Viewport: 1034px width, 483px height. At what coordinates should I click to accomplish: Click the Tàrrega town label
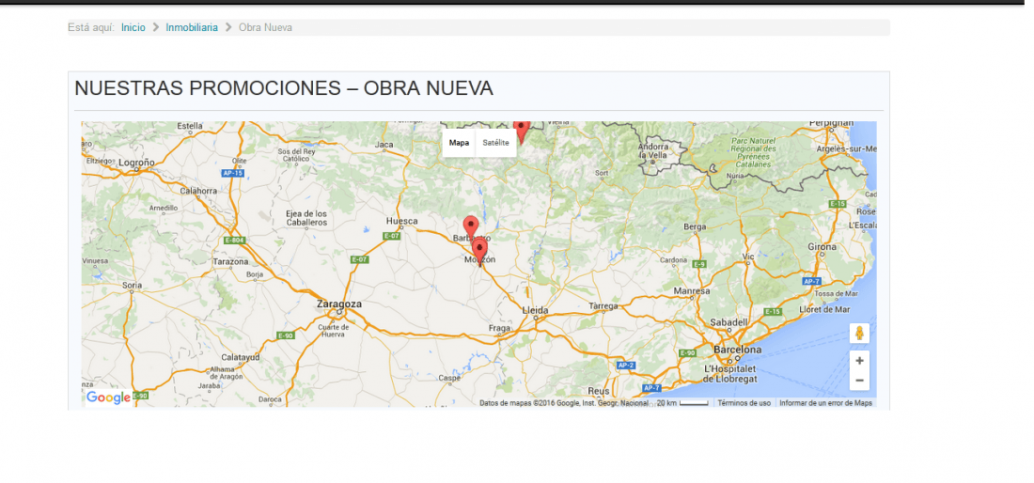(603, 306)
